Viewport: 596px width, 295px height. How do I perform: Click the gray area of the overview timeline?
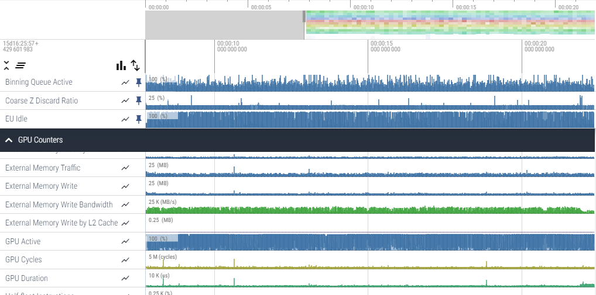[225, 25]
